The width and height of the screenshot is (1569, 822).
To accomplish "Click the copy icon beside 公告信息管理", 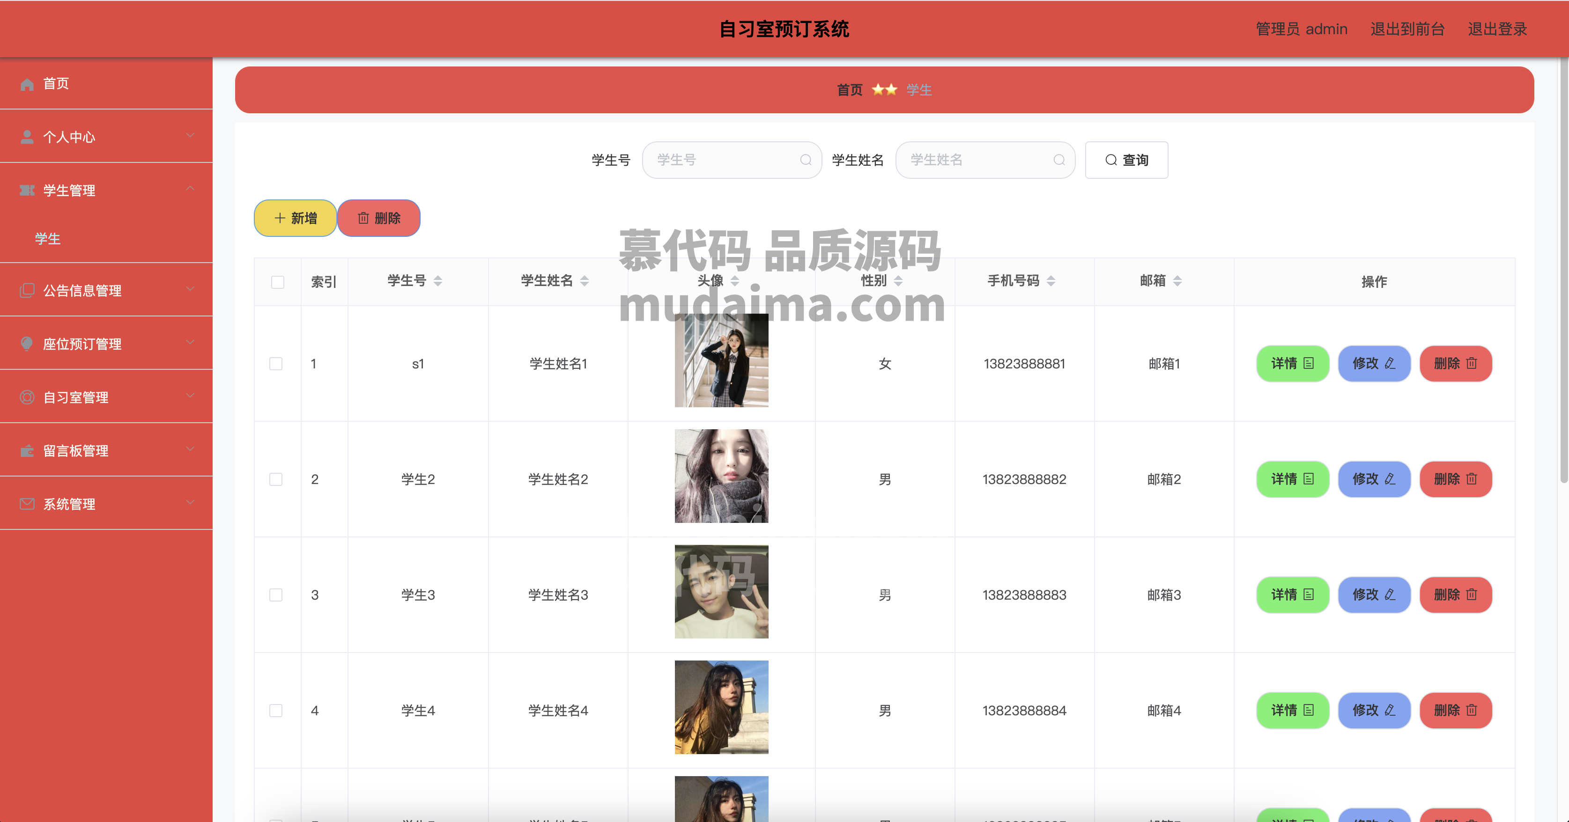I will pyautogui.click(x=27, y=290).
